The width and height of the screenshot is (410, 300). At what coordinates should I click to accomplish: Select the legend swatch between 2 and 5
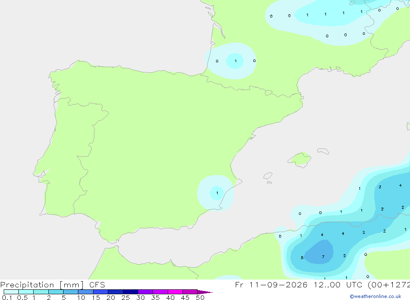[56, 292]
